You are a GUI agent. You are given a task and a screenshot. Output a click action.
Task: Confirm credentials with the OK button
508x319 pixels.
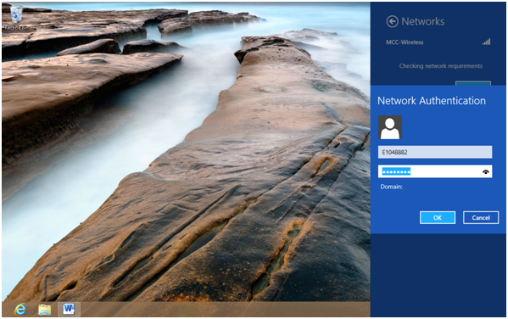[x=438, y=217]
